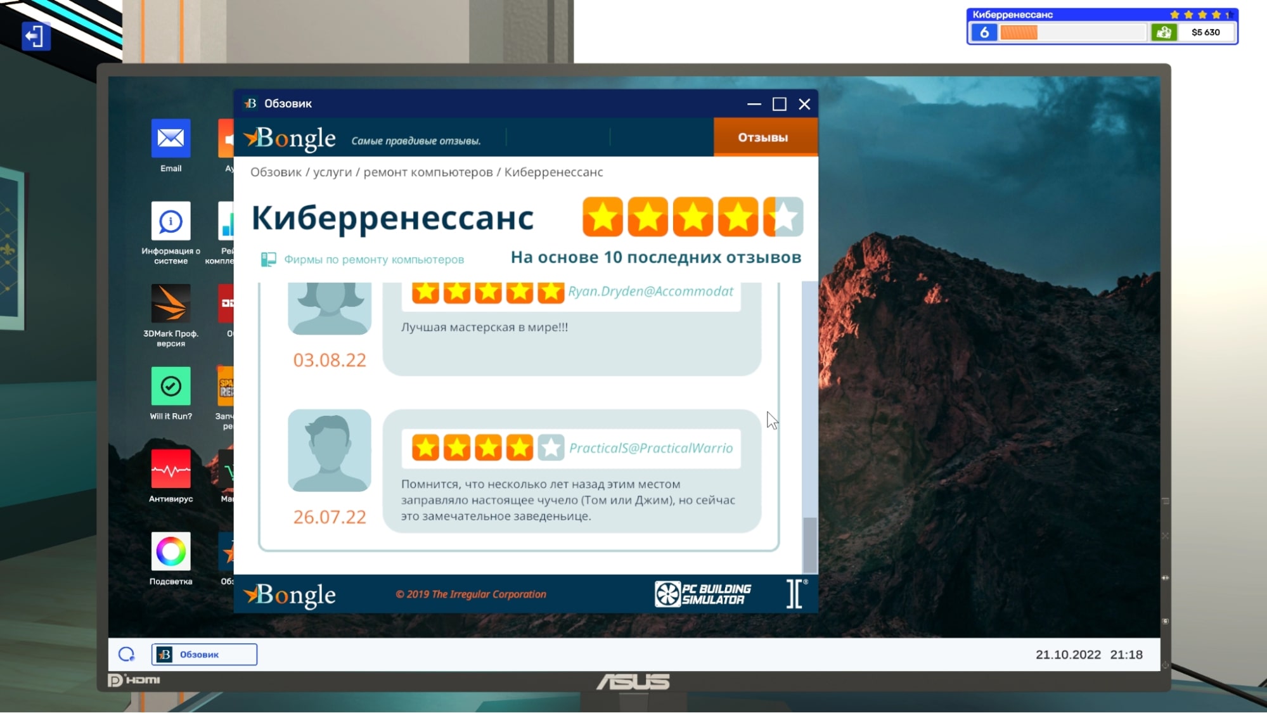Click the slogan Самые правдивые отзывы
Image resolution: width=1267 pixels, height=713 pixels.
click(416, 141)
